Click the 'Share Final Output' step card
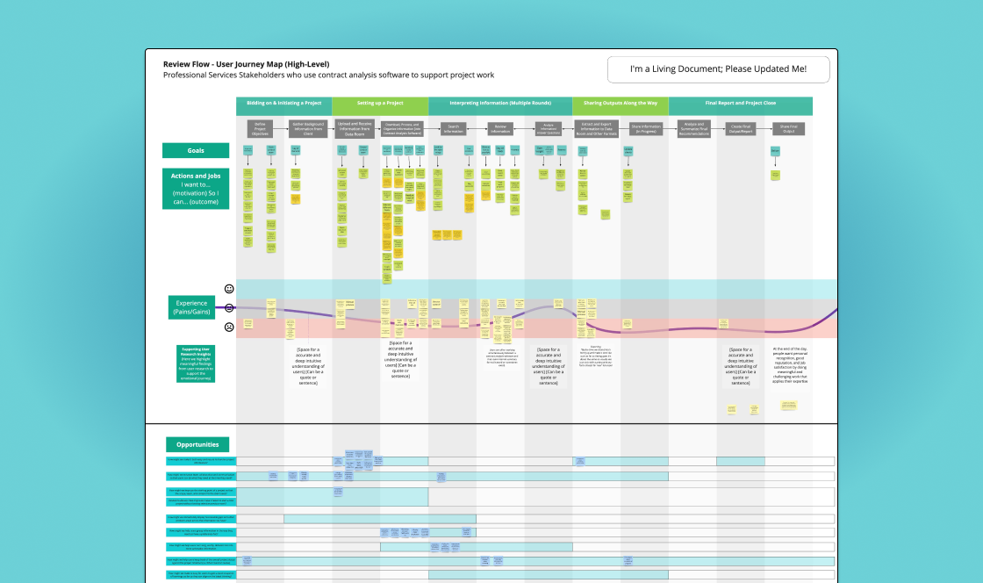This screenshot has height=583, width=983. tap(788, 127)
